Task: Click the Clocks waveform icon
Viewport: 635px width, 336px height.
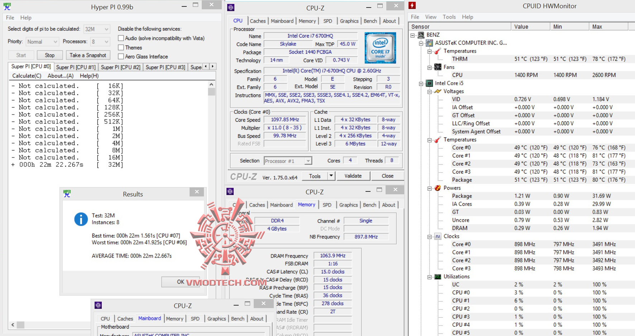Action: (x=438, y=236)
